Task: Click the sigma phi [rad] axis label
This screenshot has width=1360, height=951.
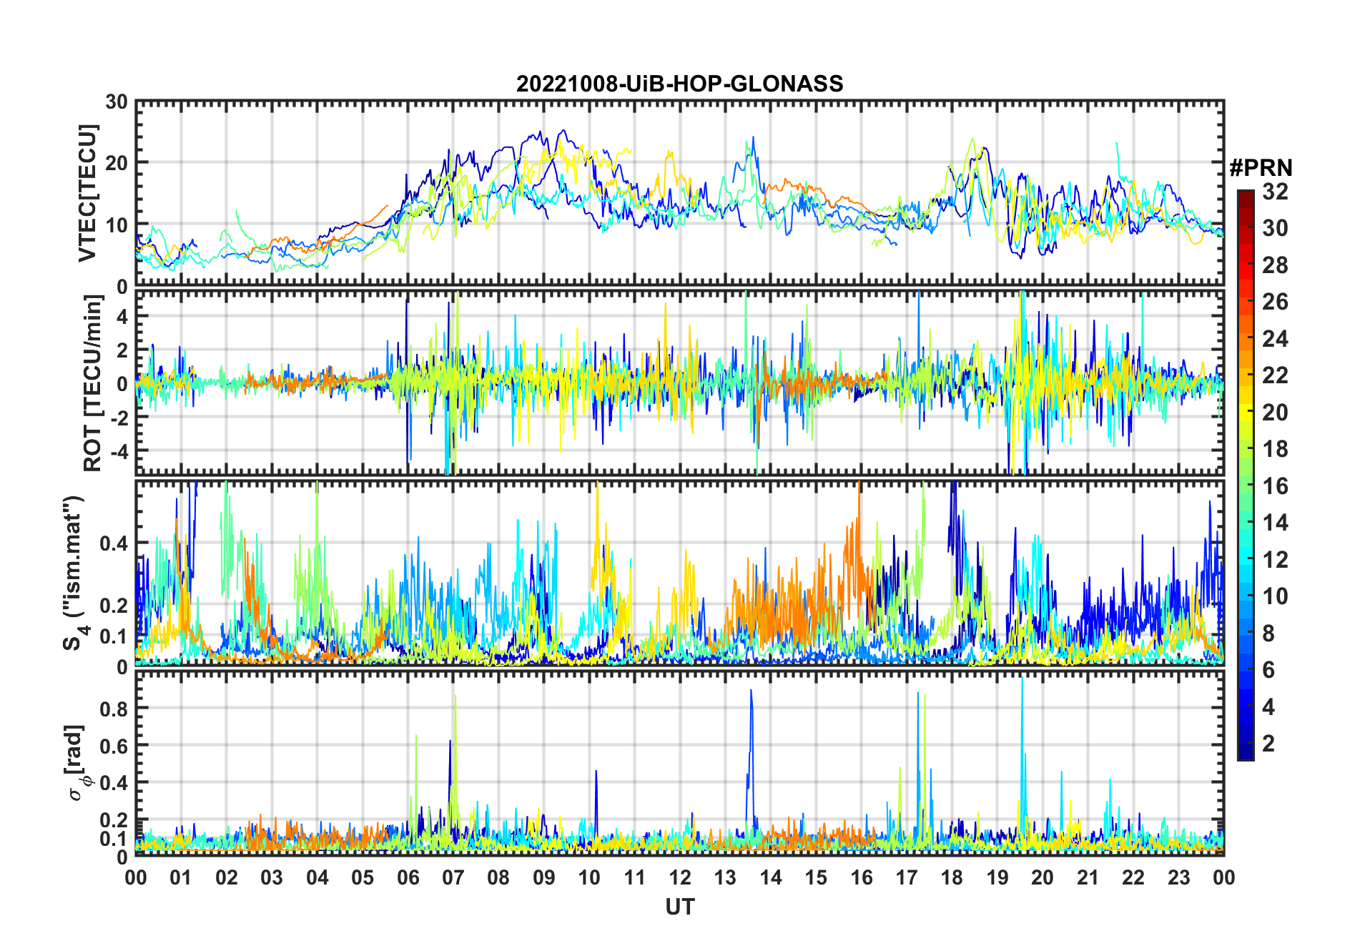Action: 77,763
